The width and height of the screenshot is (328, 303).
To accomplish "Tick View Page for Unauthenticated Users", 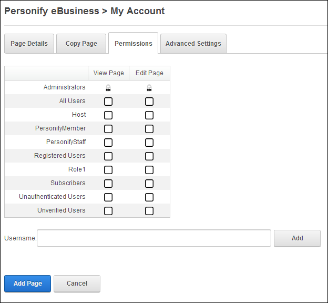I will click(108, 197).
